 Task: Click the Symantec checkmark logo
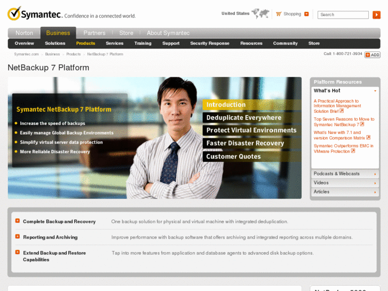[14, 13]
